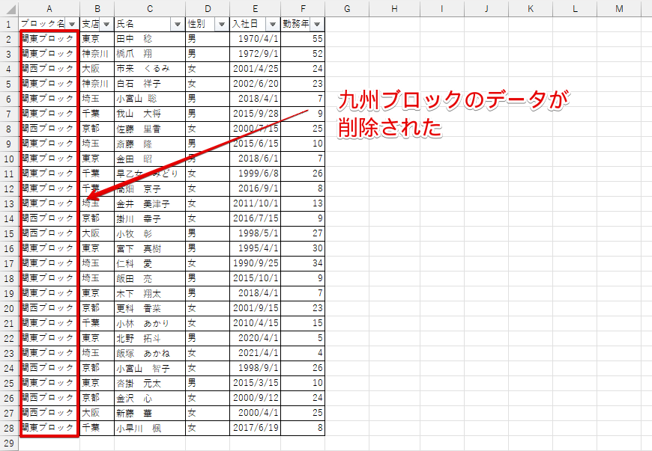
Task: Select the row 1 header
Action: (9, 24)
